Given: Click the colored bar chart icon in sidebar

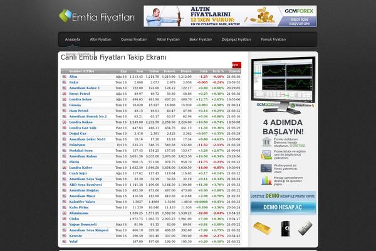Looking at the screenshot, I should (266, 181).
